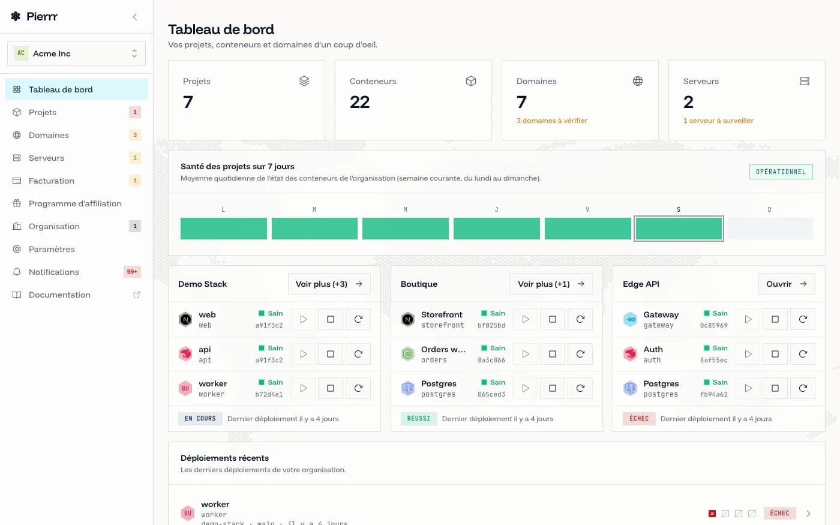The image size is (840, 525).
Task: Select the Friday (V) health bar
Action: [587, 229]
